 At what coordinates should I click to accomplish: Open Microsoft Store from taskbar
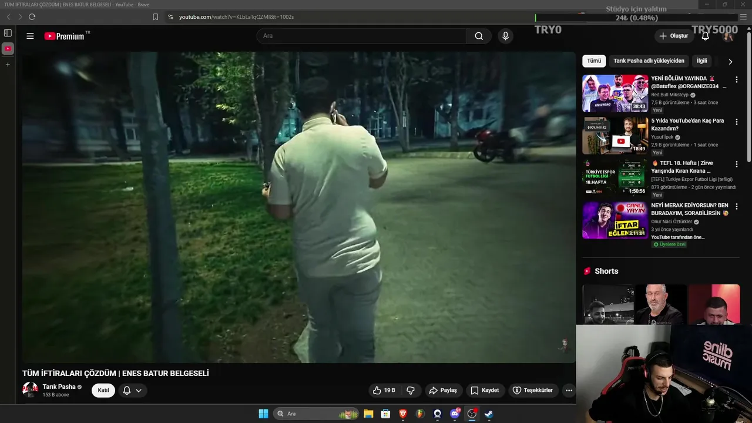tap(385, 414)
